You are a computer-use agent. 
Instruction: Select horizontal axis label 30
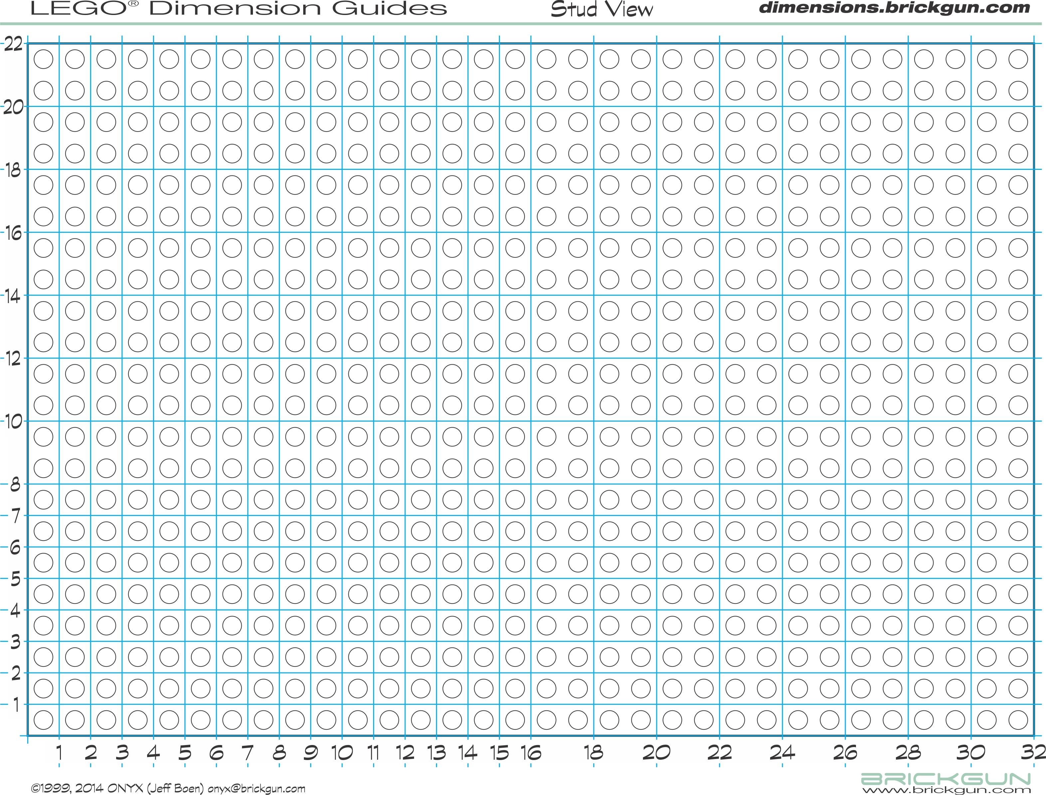click(971, 752)
